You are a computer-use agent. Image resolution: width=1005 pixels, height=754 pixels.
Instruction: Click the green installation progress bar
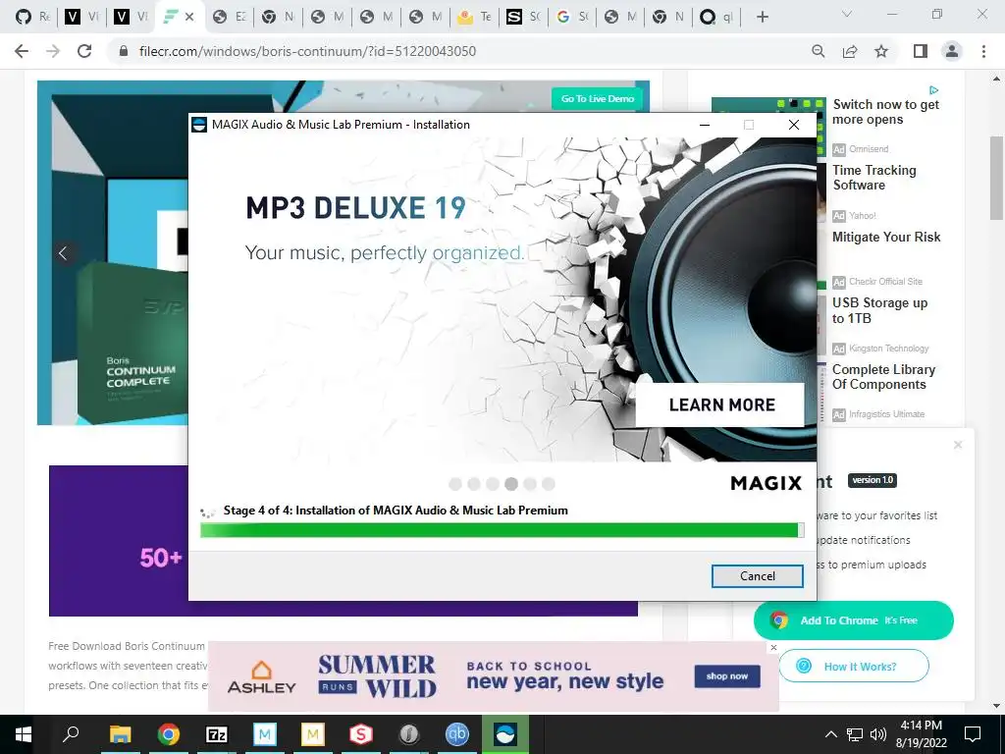tap(502, 529)
